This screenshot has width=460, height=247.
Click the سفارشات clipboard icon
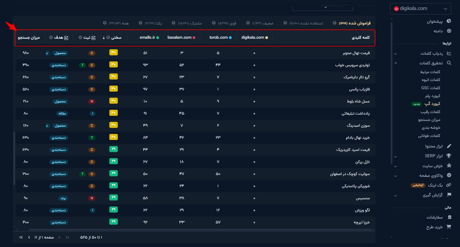click(x=449, y=217)
